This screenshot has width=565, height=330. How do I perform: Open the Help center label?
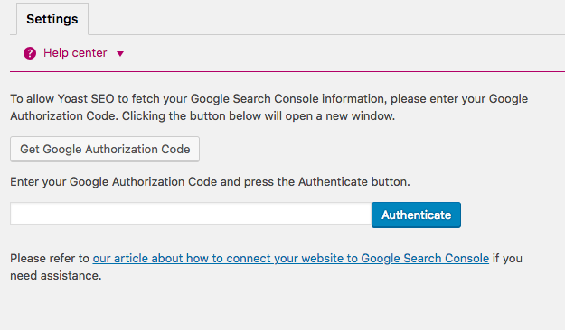[x=75, y=53]
